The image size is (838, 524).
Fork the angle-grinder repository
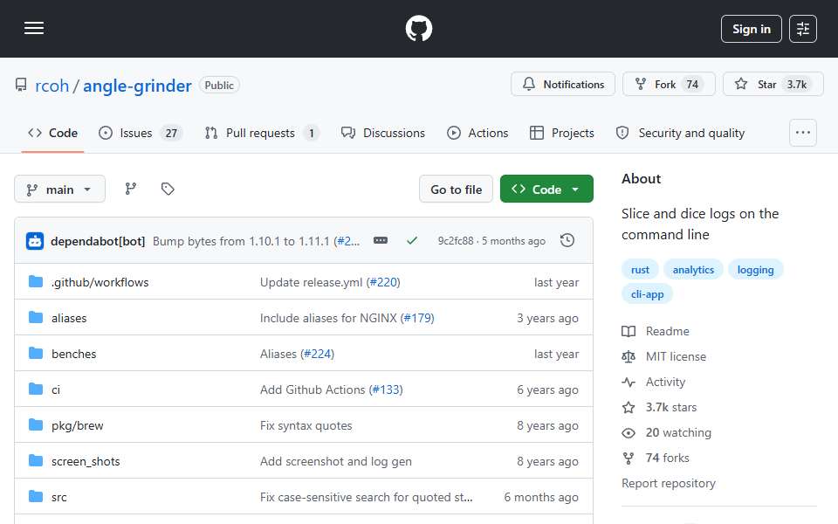point(669,85)
